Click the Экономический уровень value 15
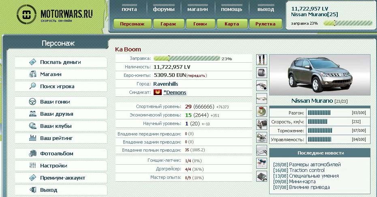The width and height of the screenshot is (377, 197). coord(188,115)
